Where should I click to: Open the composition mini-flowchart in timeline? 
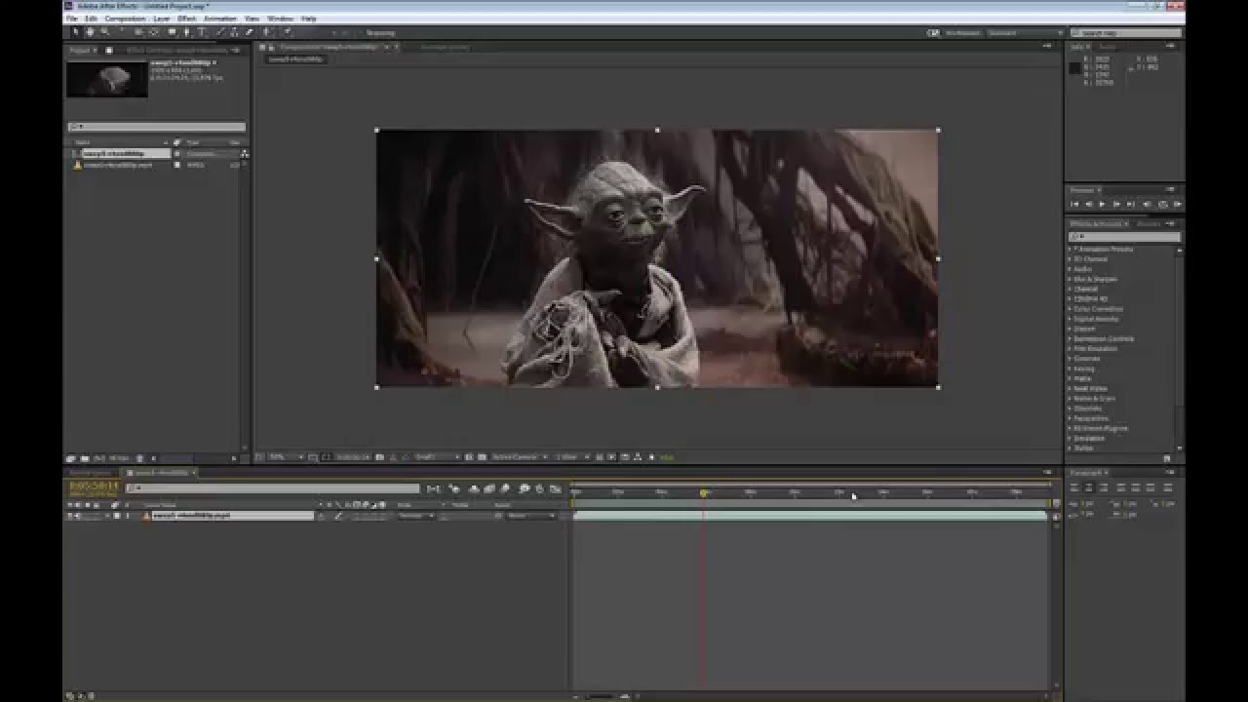[x=434, y=488]
